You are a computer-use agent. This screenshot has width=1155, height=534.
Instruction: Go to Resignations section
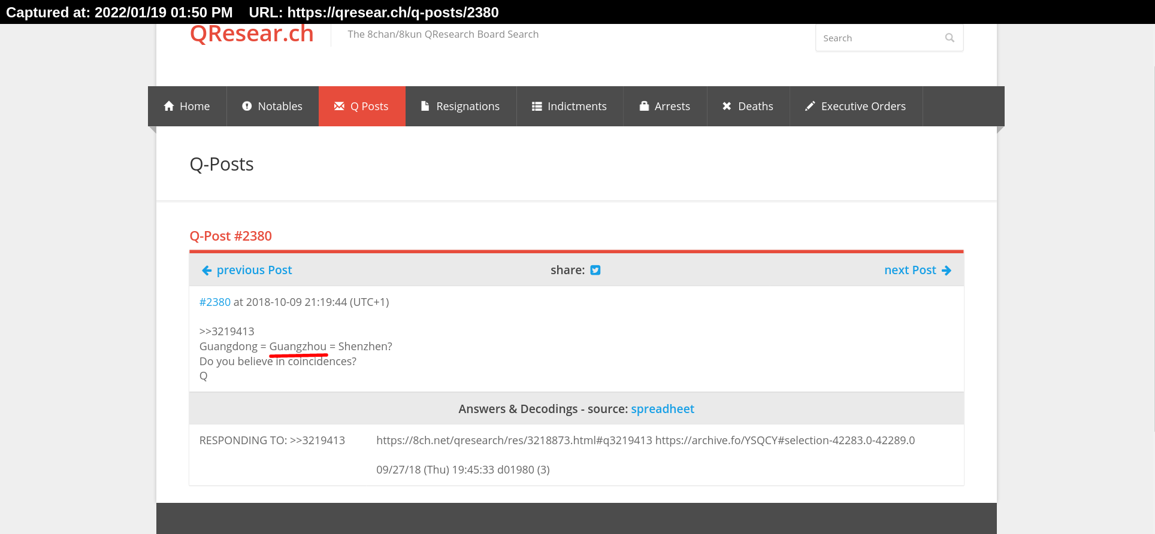point(461,106)
